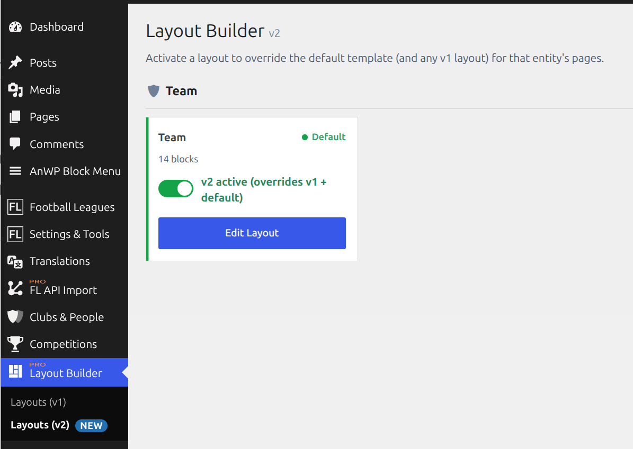Click the Comments speech bubble icon
633x449 pixels.
(x=15, y=144)
